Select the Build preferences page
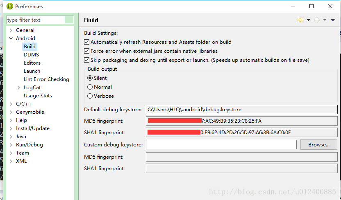 (30, 46)
